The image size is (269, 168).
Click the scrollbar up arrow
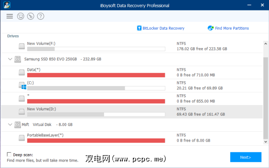point(265,44)
